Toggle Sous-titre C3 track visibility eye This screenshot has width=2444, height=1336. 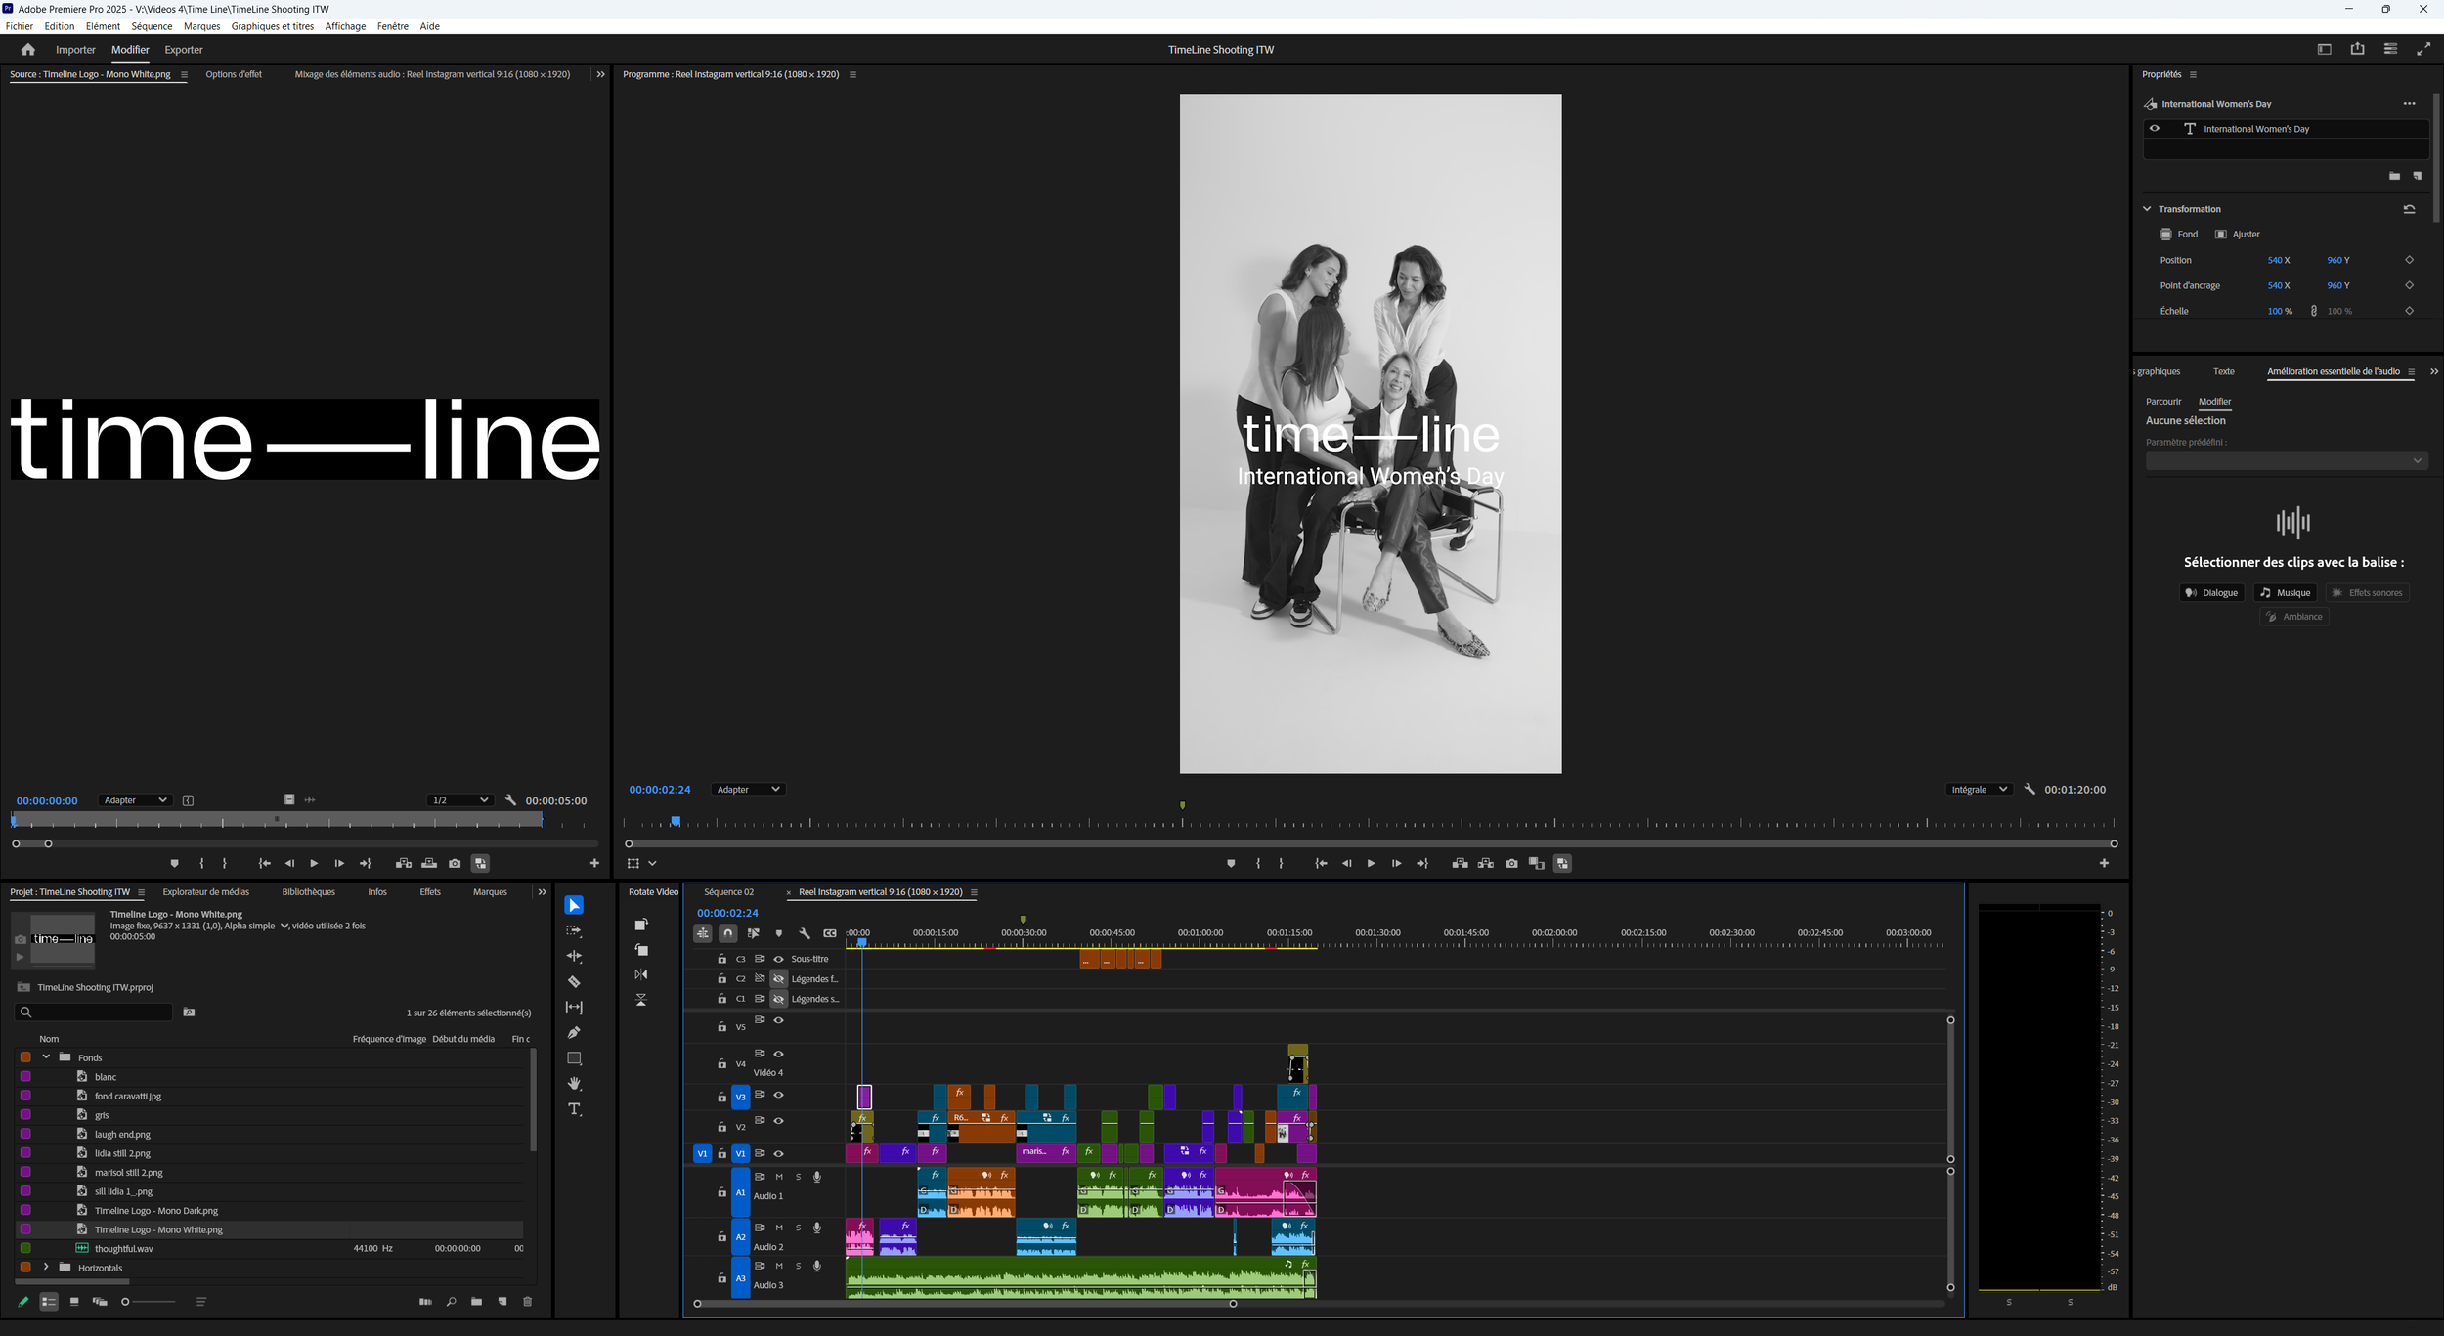tap(779, 960)
